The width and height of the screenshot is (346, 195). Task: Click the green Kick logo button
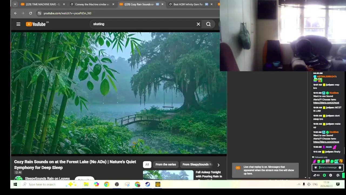pyautogui.click(x=324, y=175)
